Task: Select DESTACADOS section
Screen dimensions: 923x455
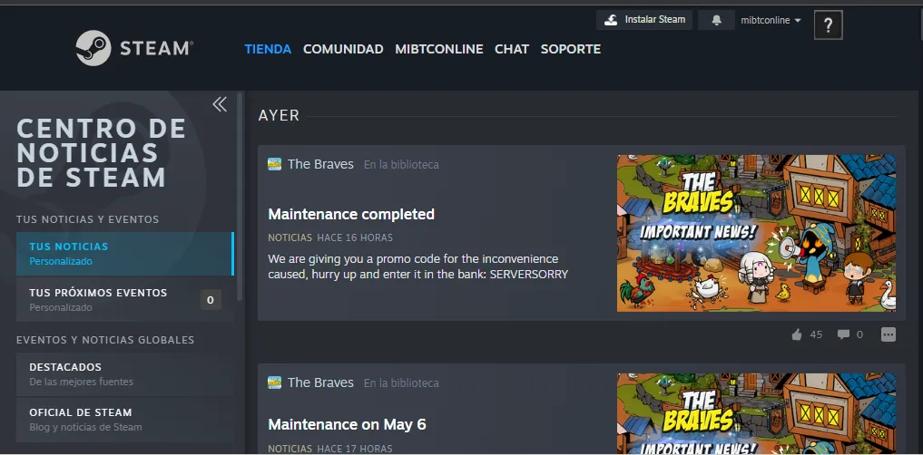Action: 125,373
